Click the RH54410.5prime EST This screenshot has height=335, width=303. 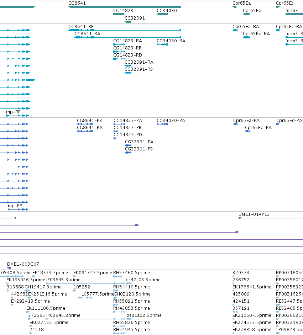click(116, 291)
